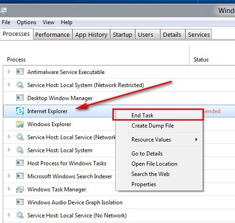
Task: Choose End Task in context menu
Action: click(x=159, y=115)
